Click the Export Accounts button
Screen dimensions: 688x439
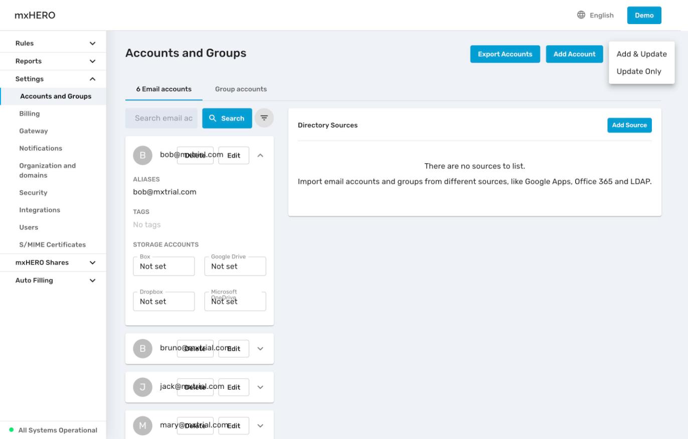(505, 54)
